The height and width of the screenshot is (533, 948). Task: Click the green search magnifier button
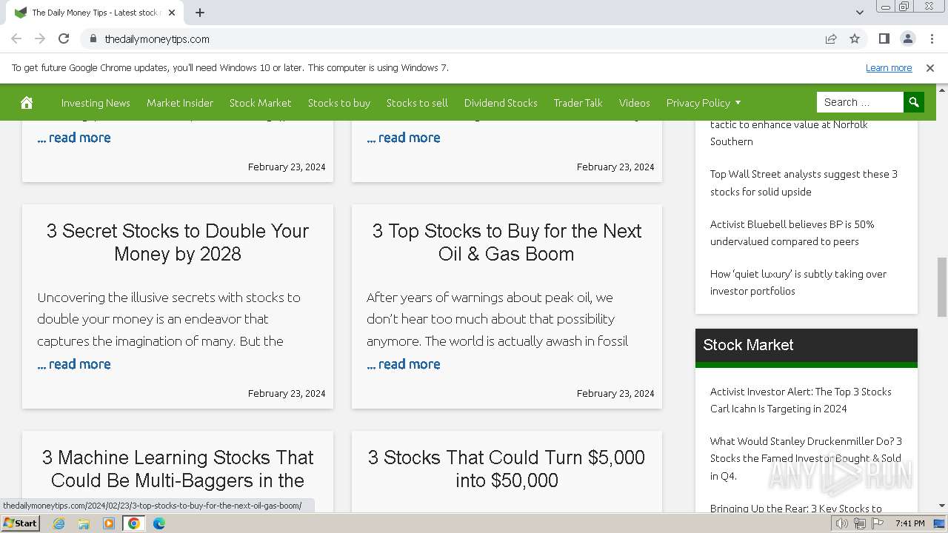tap(914, 102)
